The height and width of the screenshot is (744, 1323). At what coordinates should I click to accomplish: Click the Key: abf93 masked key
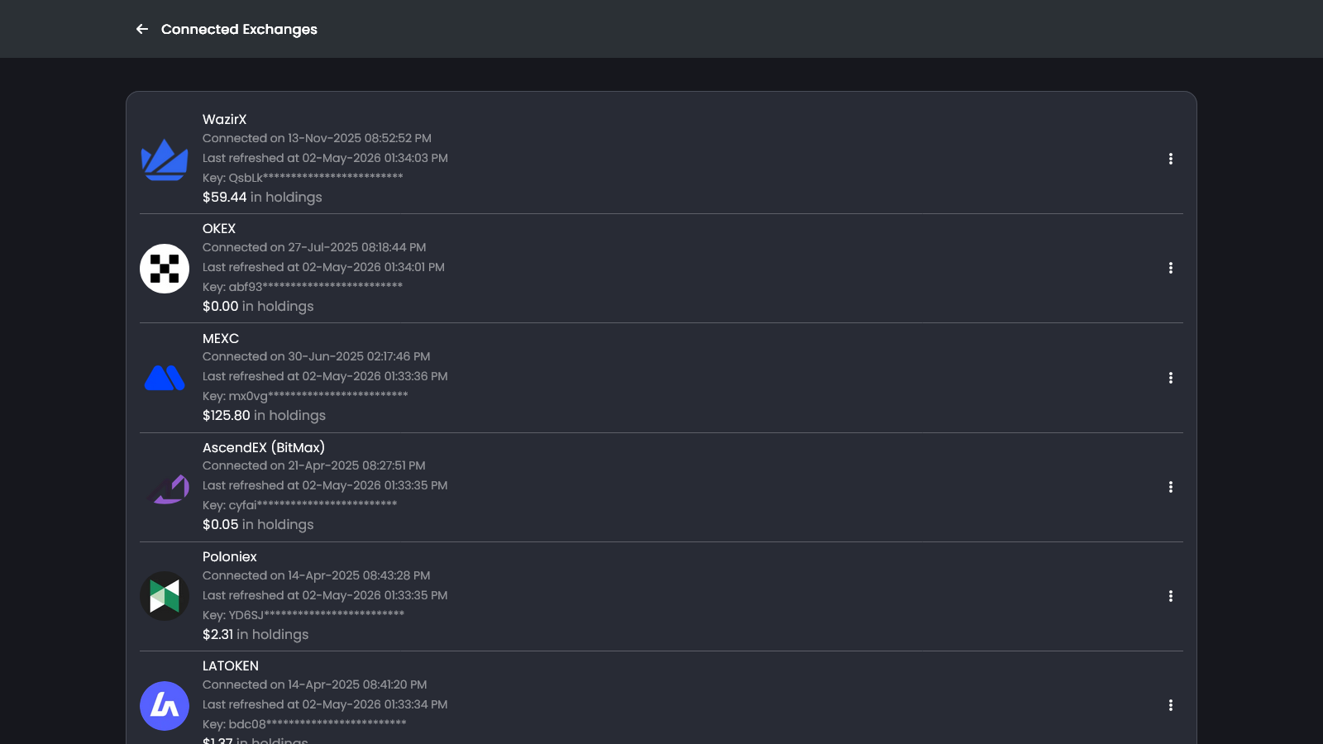point(303,287)
